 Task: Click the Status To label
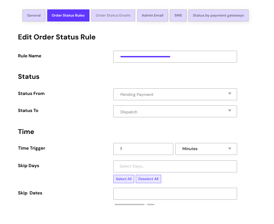click(28, 111)
